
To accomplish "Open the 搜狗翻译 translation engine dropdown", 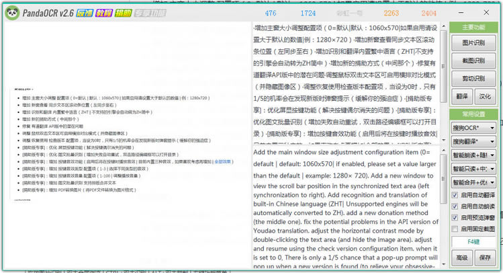I will tap(473, 142).
